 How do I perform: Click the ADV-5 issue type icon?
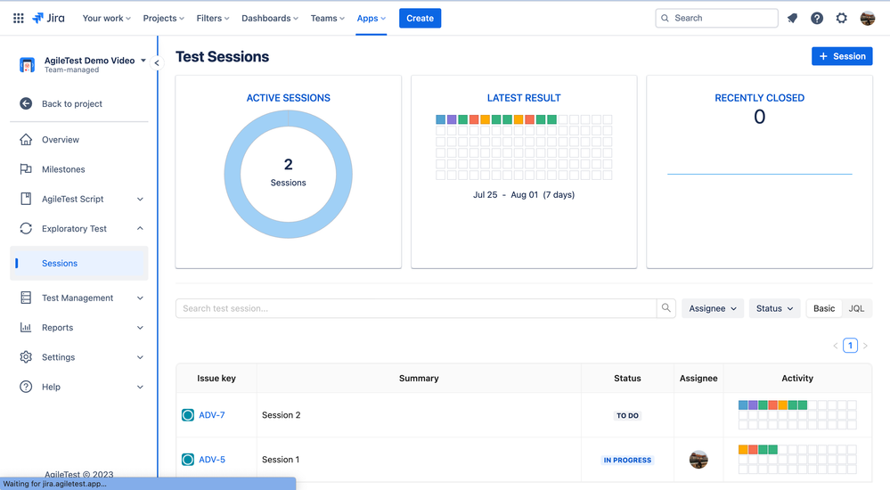pos(188,460)
